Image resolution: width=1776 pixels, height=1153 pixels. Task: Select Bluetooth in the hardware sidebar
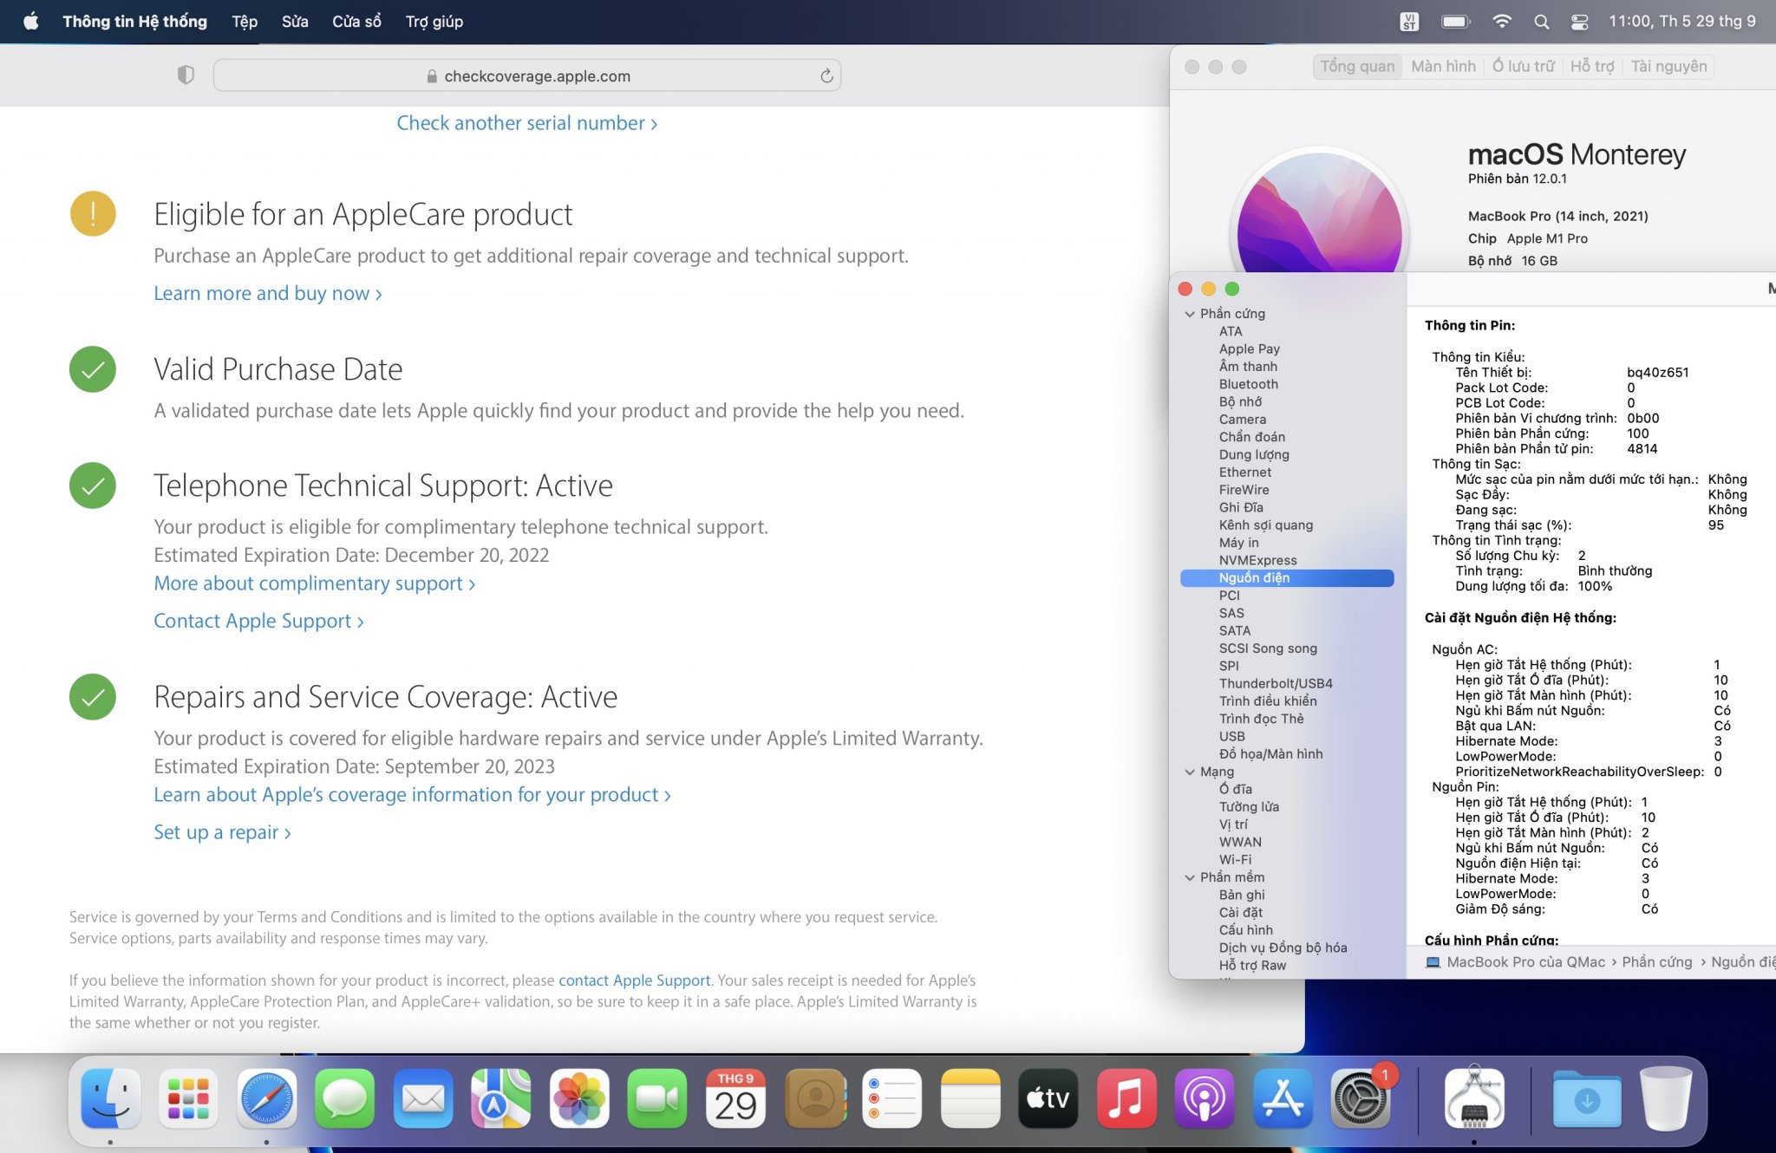(x=1248, y=384)
